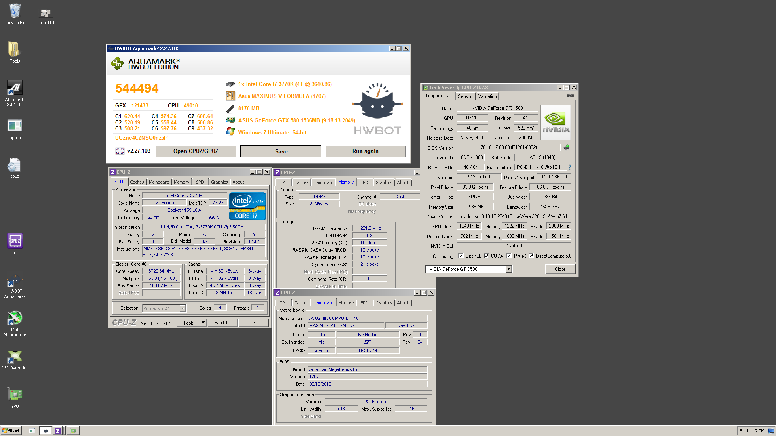This screenshot has width=776, height=436.
Task: Click the NVIDIA logo in GPU-Z
Action: pos(556,122)
